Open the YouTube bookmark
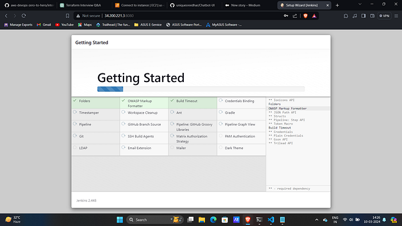 pyautogui.click(x=64, y=25)
